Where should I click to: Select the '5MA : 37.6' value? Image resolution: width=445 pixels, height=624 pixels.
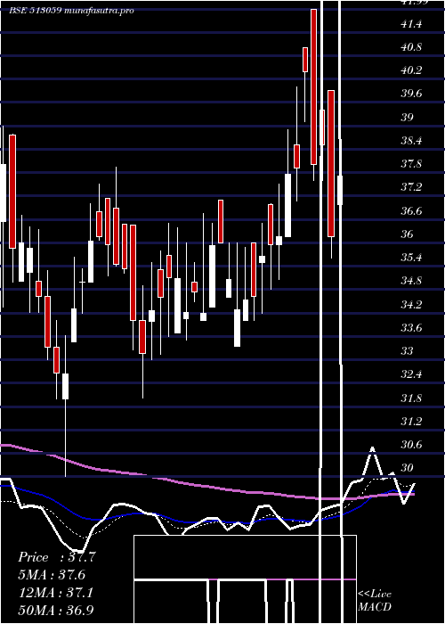coord(53,574)
